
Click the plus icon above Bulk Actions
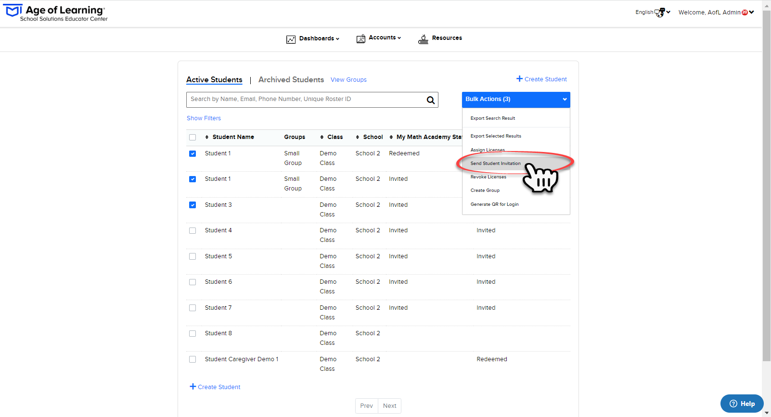519,79
